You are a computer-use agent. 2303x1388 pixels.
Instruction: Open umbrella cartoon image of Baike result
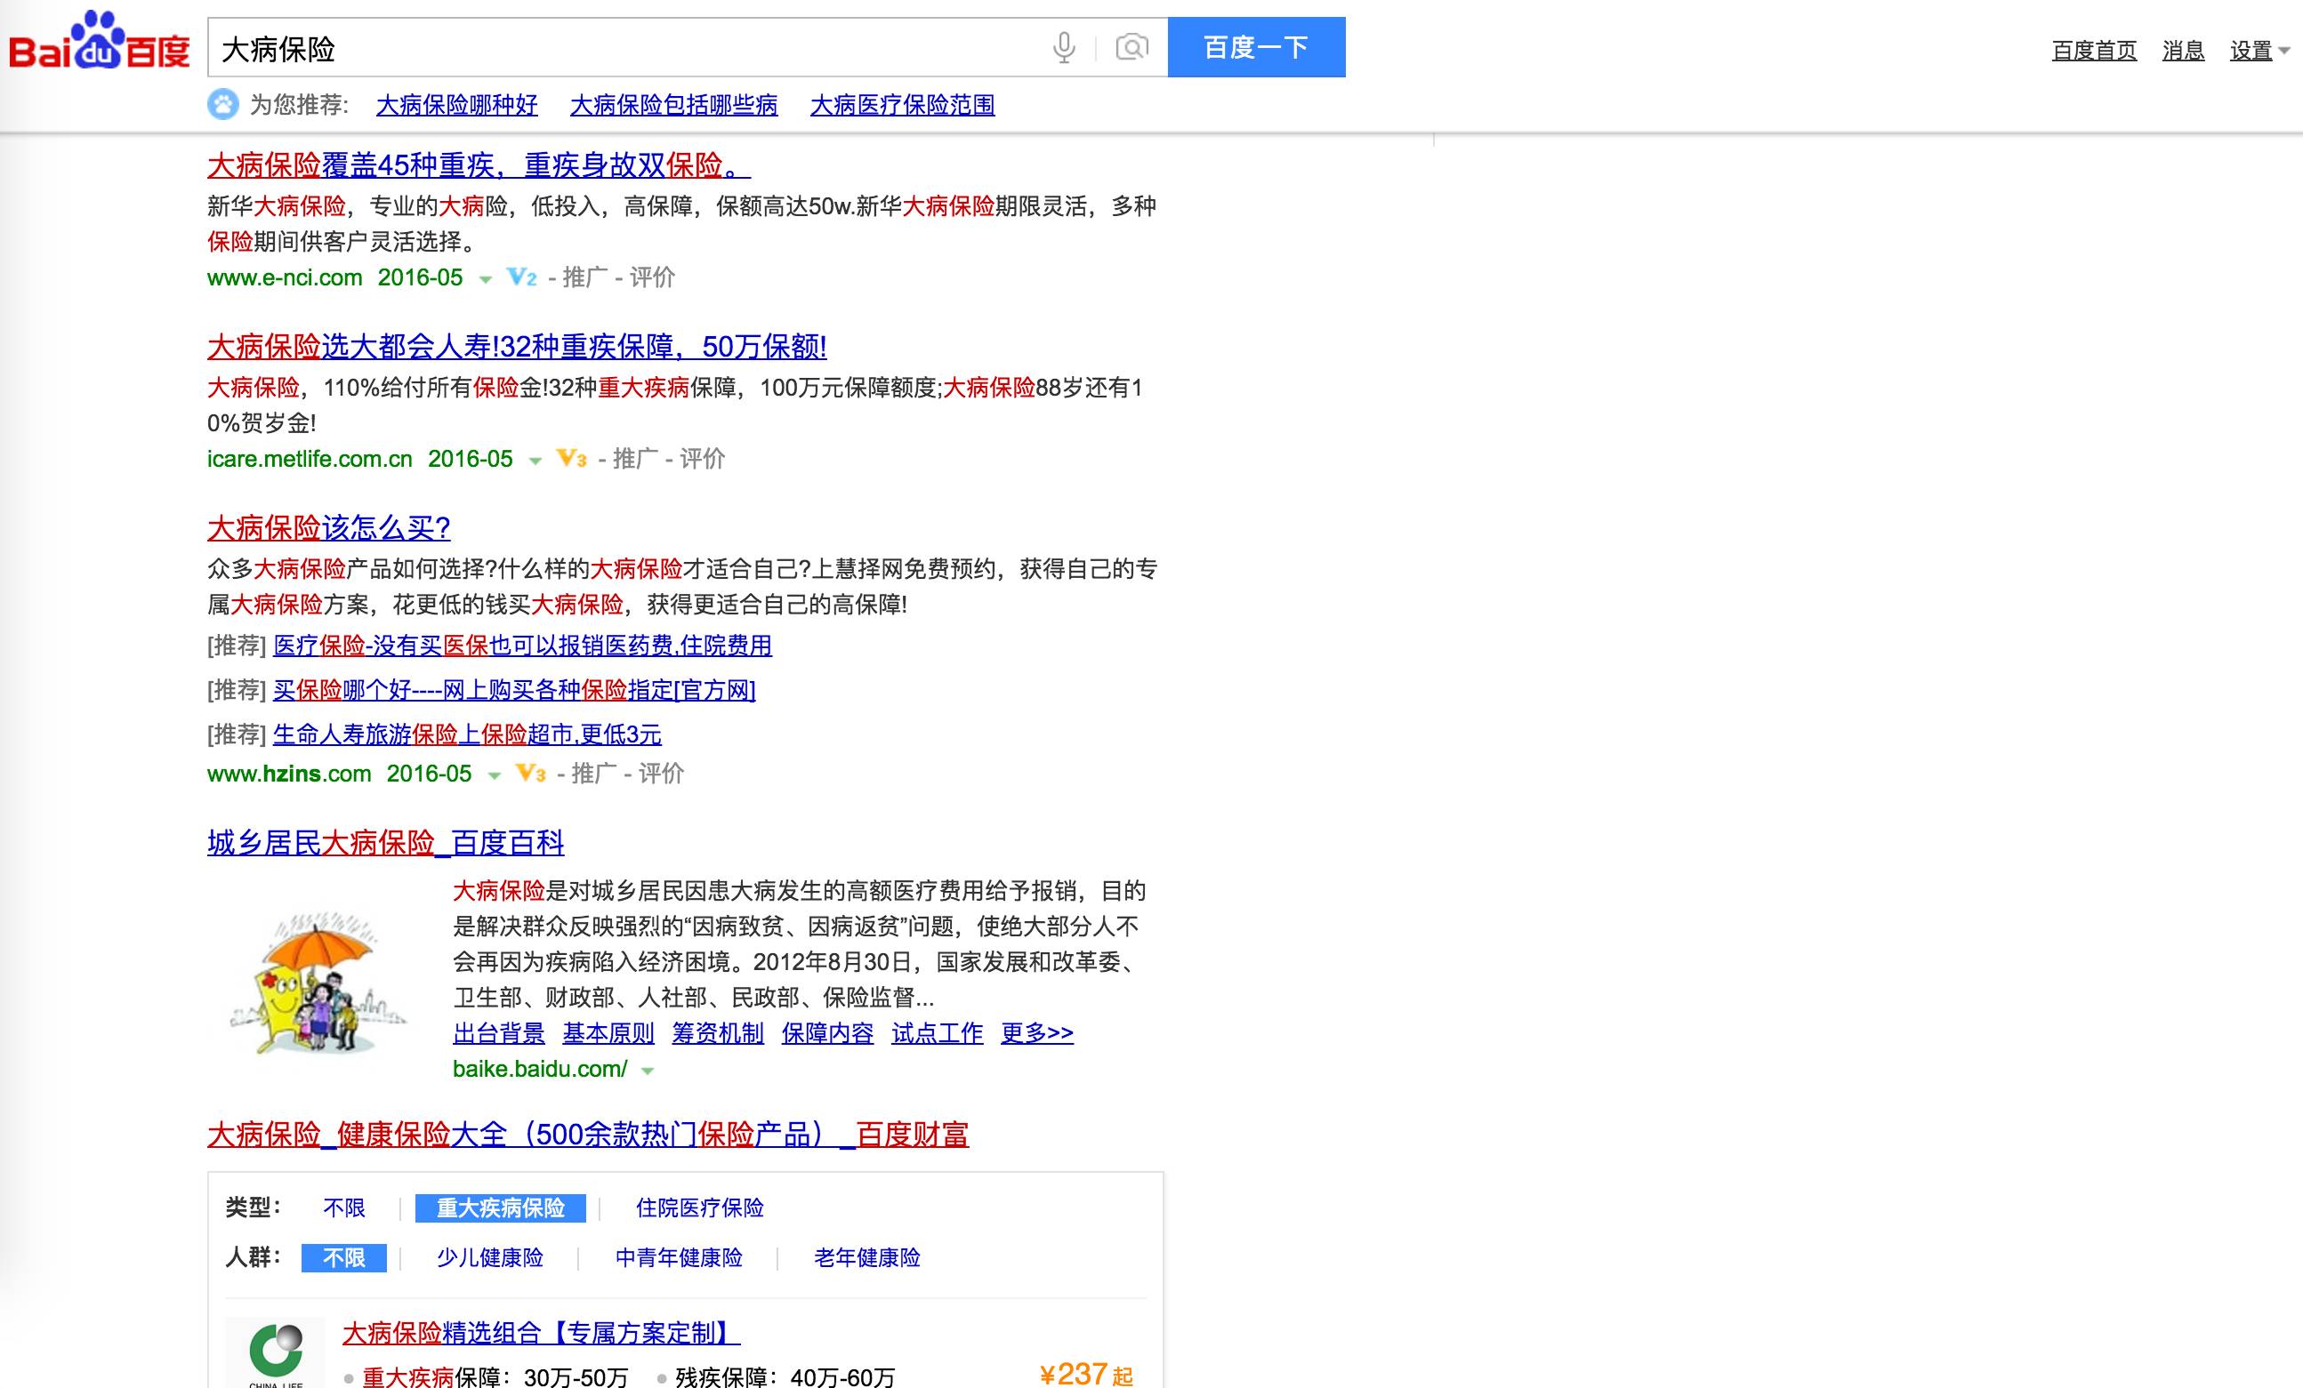(318, 984)
